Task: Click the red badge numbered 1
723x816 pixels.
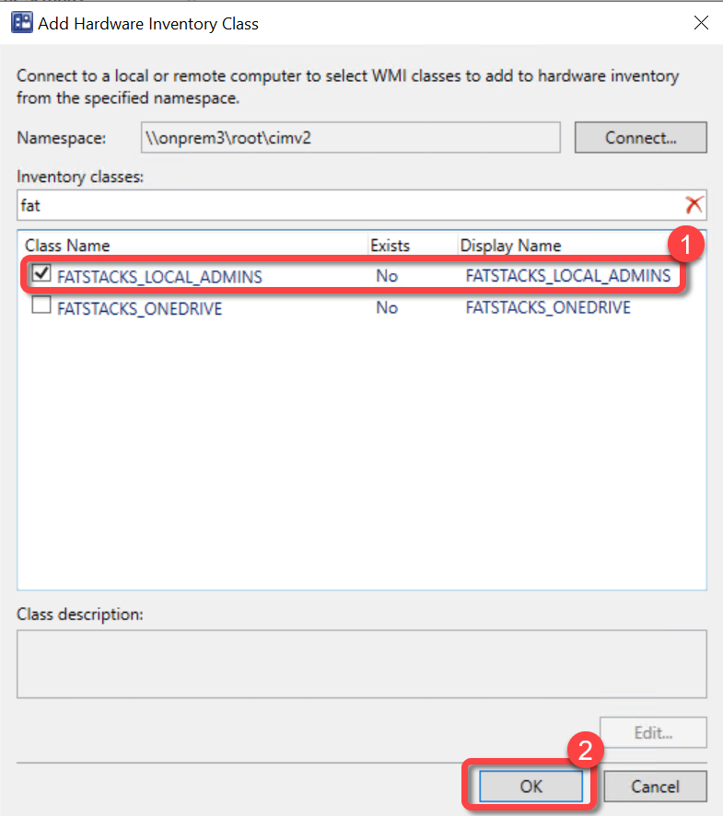Action: tap(685, 246)
